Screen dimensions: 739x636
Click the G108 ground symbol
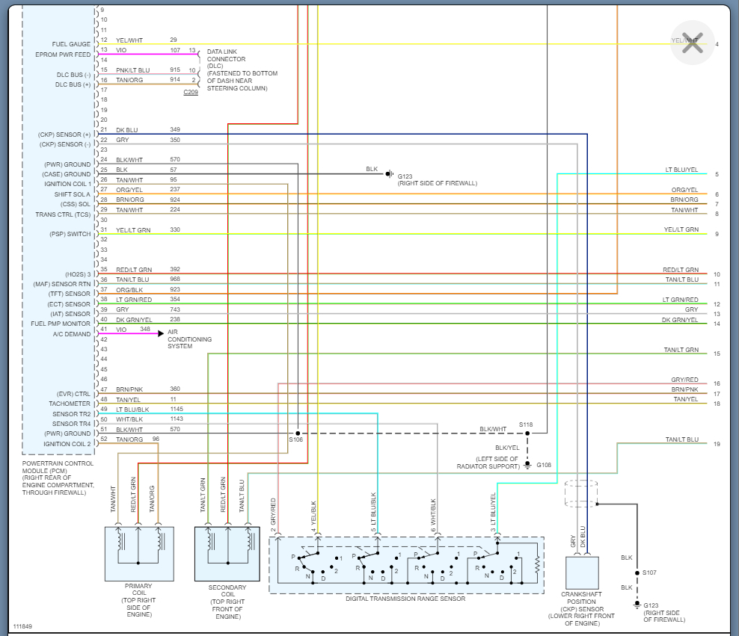pyautogui.click(x=527, y=465)
